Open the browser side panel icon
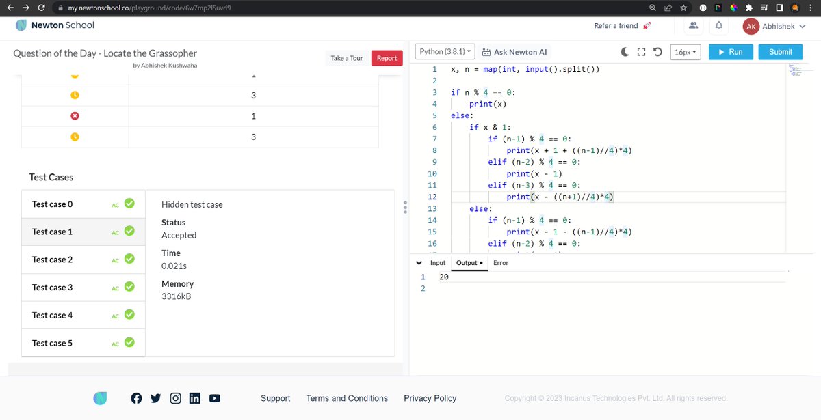821x420 pixels. click(x=779, y=8)
